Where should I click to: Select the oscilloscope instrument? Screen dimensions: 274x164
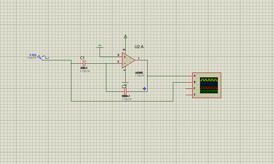tap(207, 85)
